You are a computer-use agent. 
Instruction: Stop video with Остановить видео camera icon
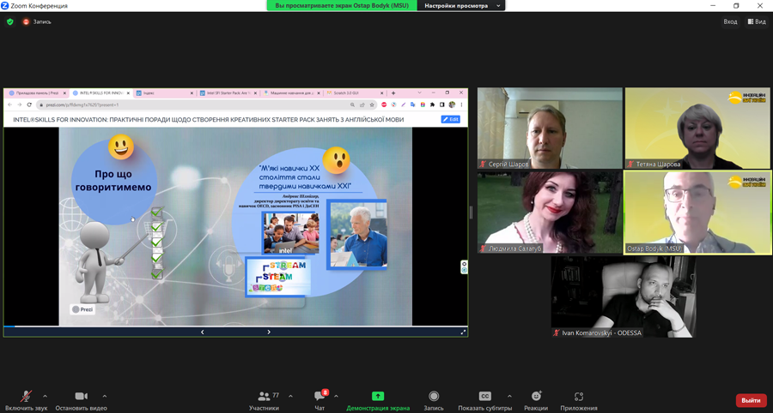tap(81, 396)
